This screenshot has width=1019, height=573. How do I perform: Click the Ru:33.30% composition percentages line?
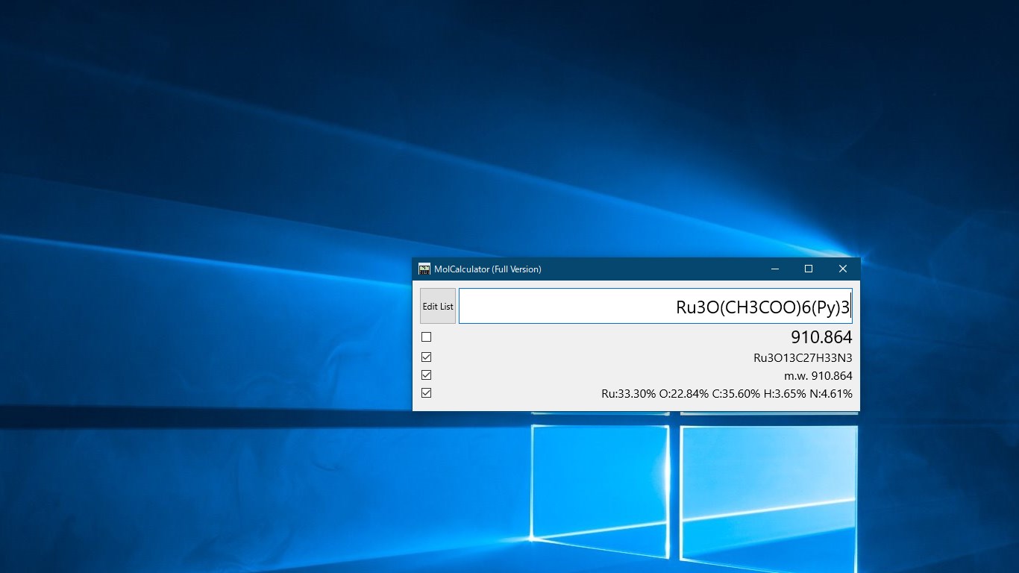click(727, 394)
